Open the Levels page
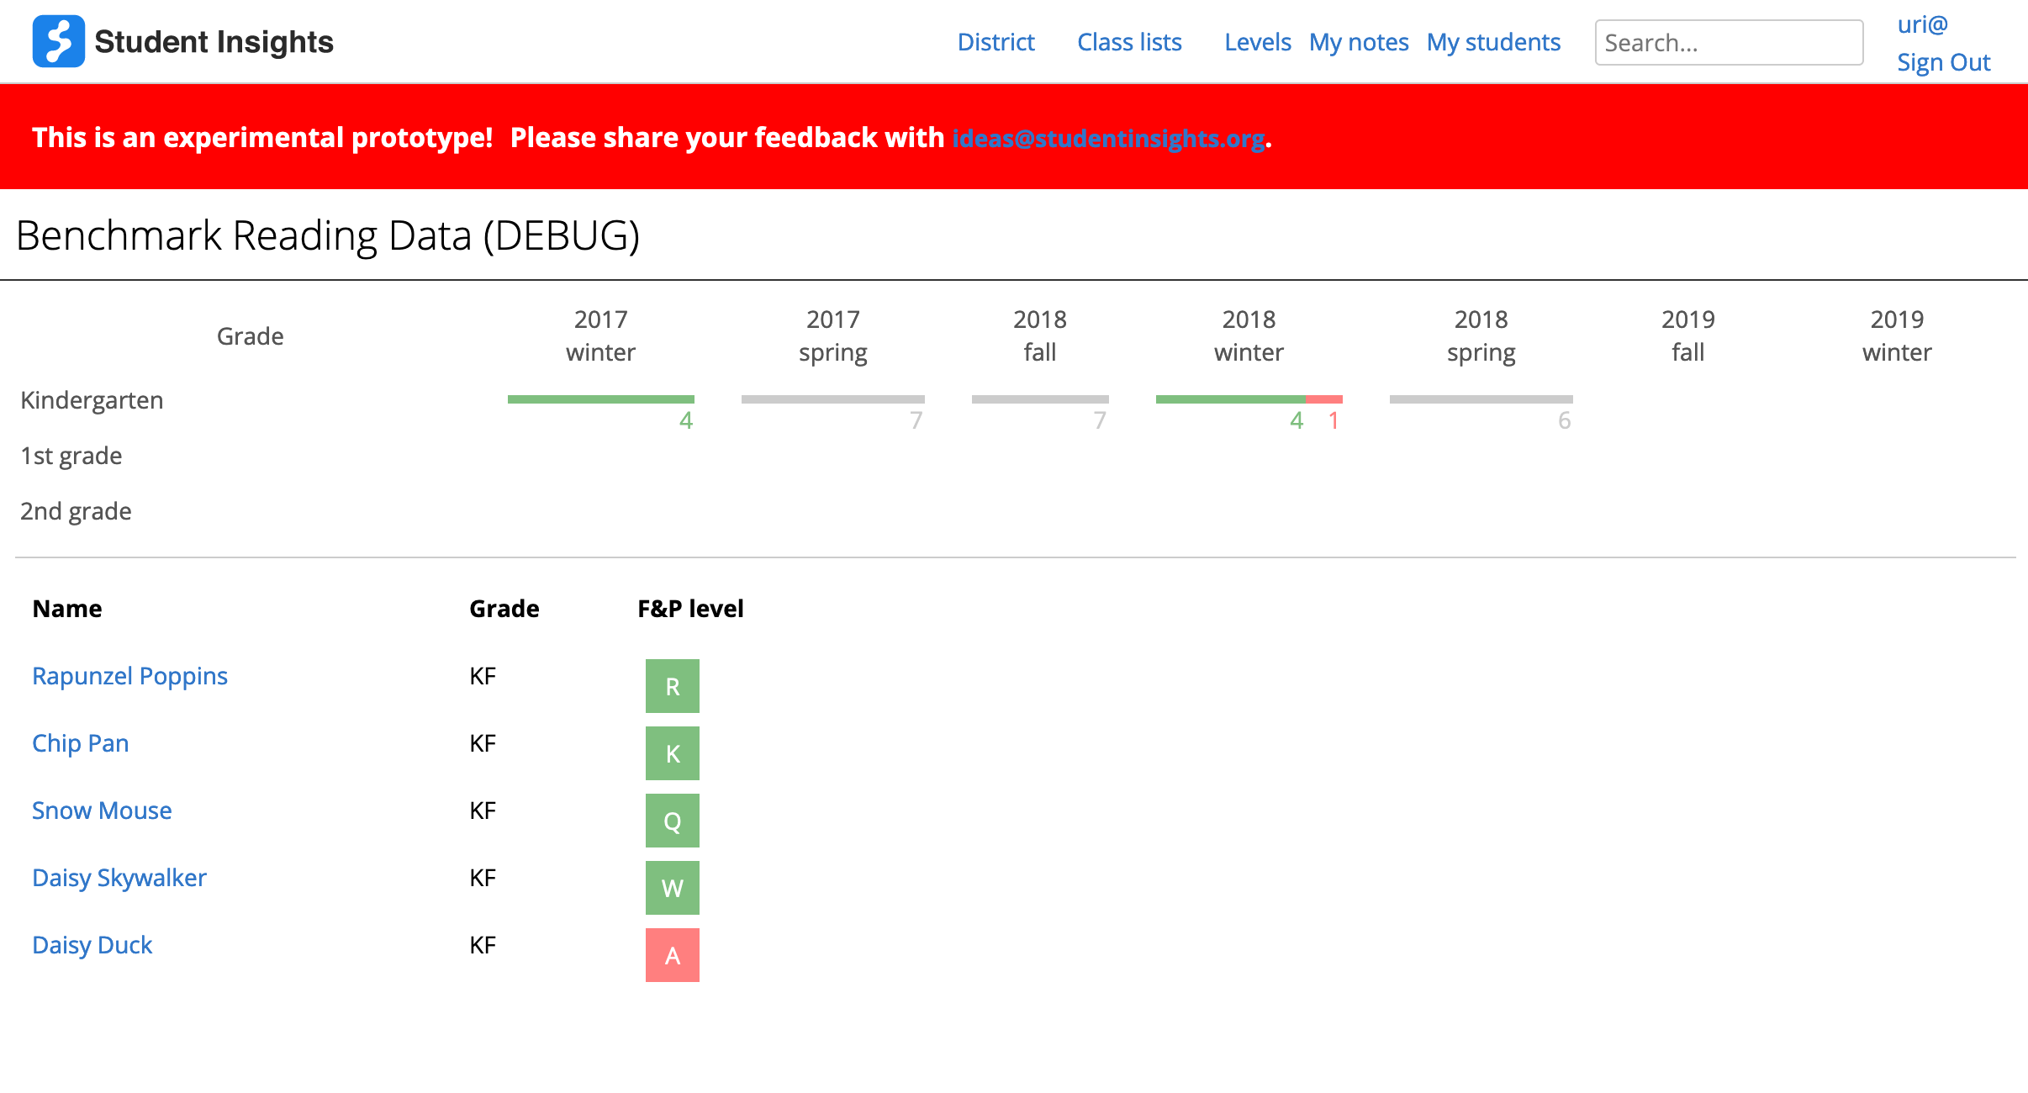This screenshot has height=1093, width=2028. pos(1257,42)
